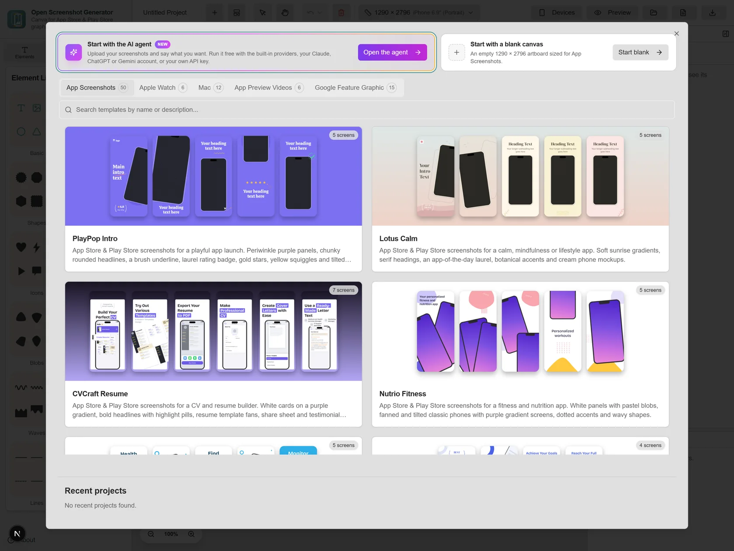Expand the undo history chevron
This screenshot has height=551, width=734.
[x=320, y=13]
